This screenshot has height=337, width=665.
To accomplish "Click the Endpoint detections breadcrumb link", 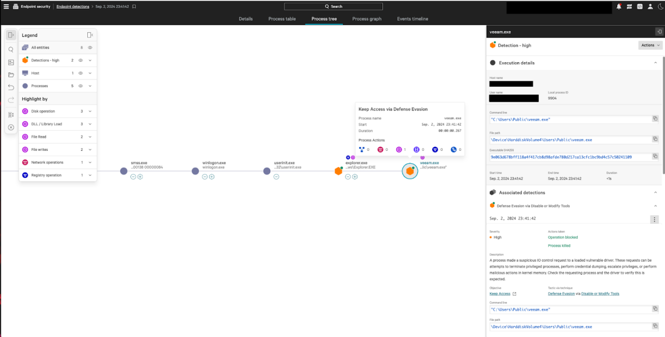I will tap(72, 7).
